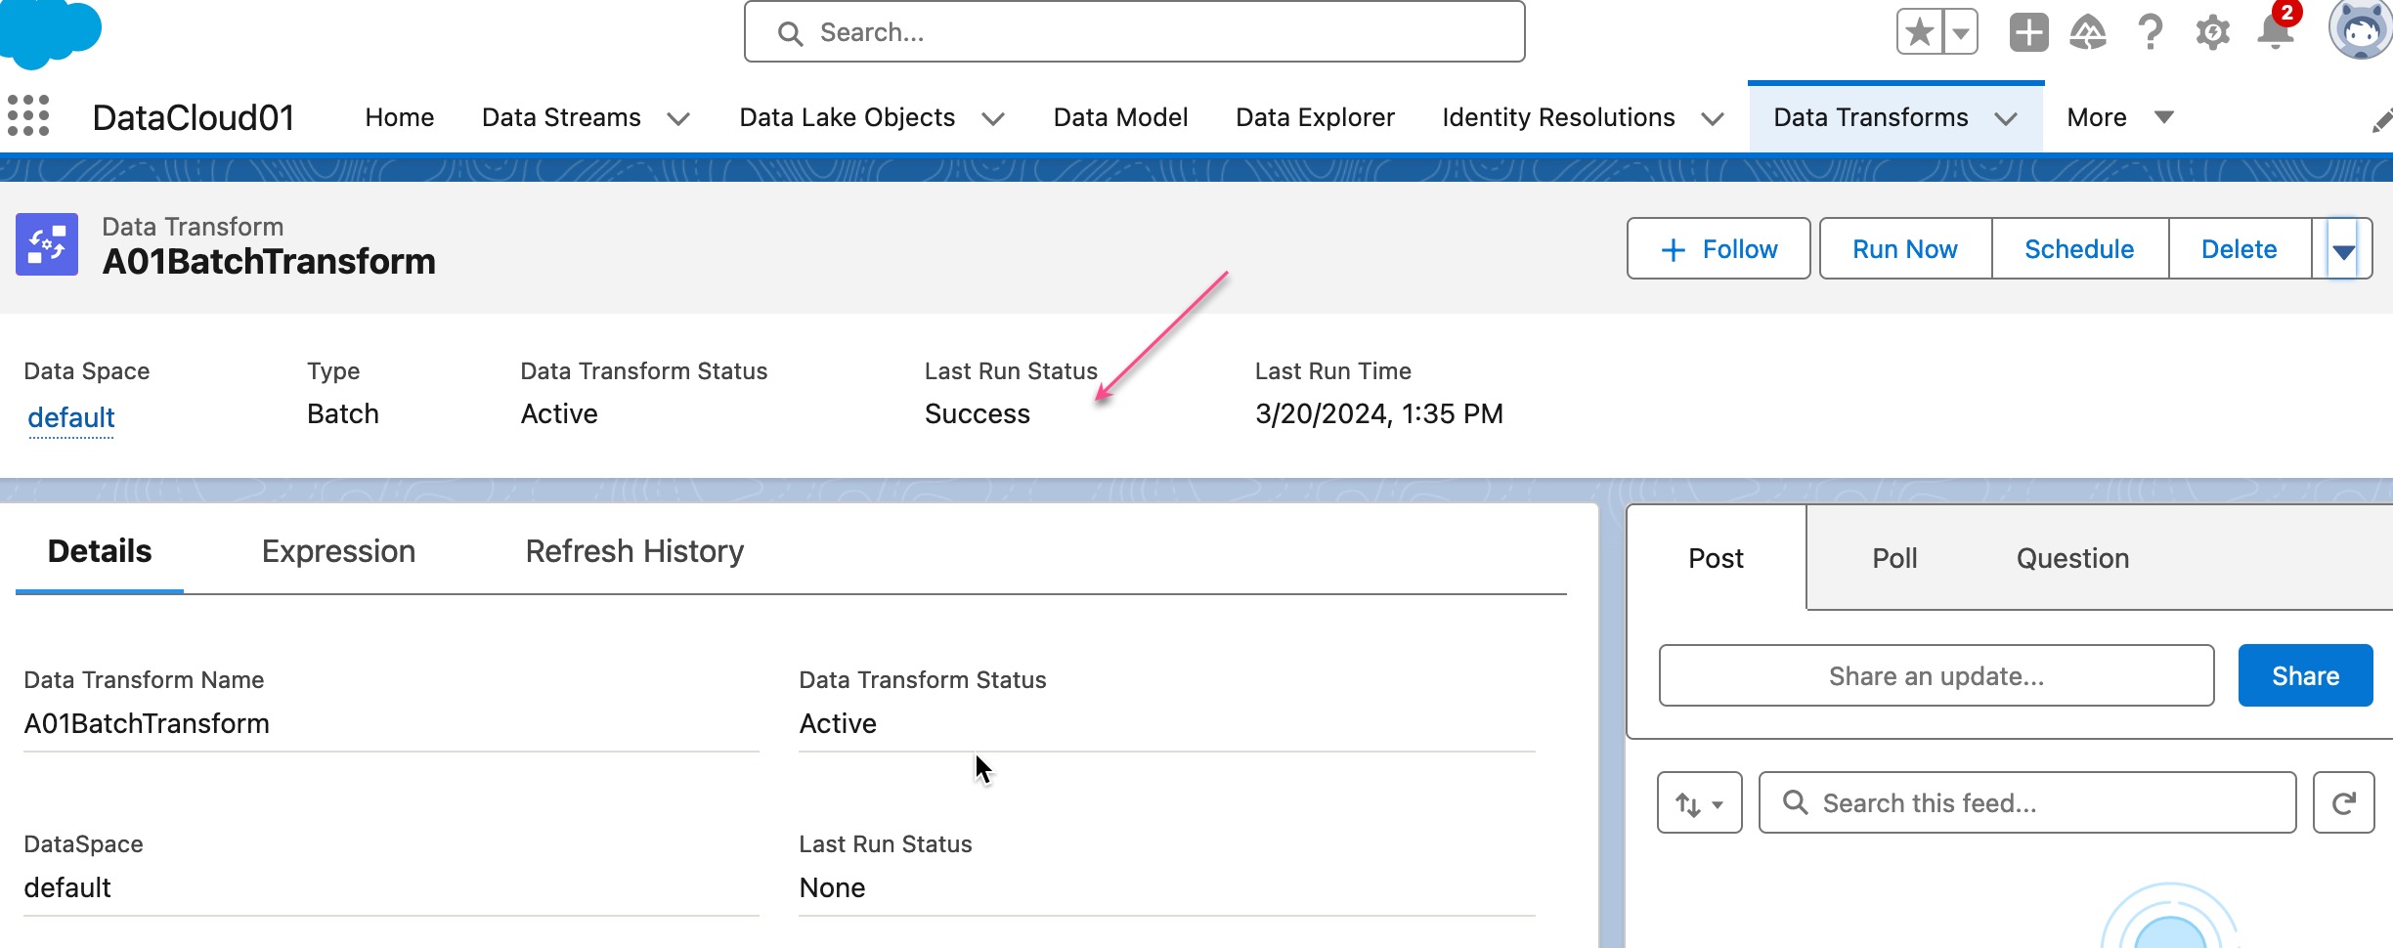Switch to the Details tab

tap(100, 551)
